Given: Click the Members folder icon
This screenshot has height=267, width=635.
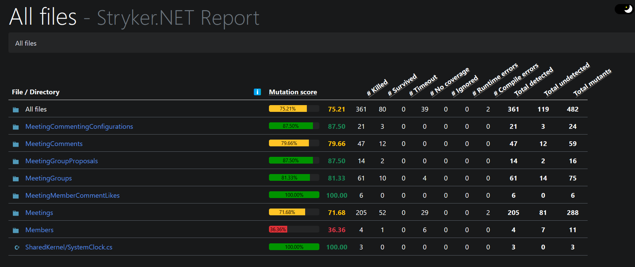Looking at the screenshot, I should 16,230.
